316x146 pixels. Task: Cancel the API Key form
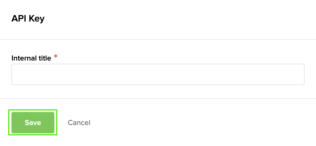click(x=79, y=122)
